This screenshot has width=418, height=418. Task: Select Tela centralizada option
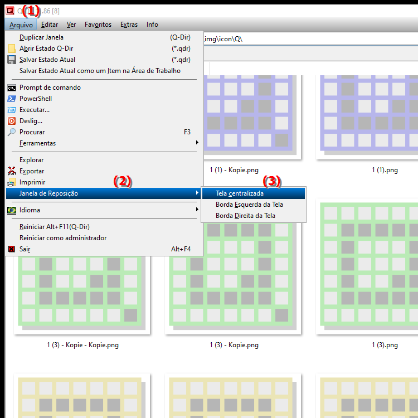click(254, 193)
